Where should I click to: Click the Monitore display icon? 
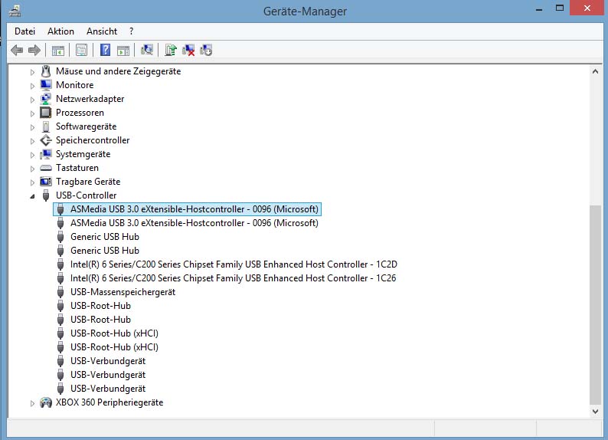(x=46, y=85)
